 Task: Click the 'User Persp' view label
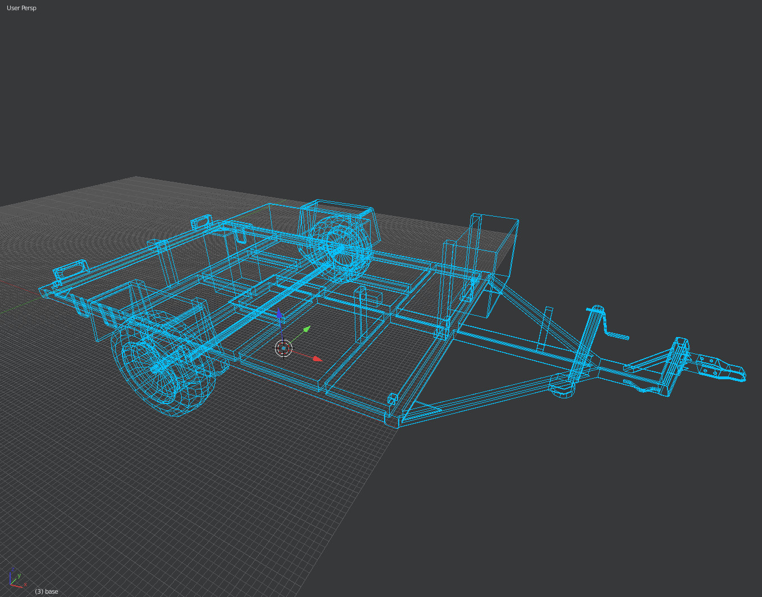(x=21, y=8)
